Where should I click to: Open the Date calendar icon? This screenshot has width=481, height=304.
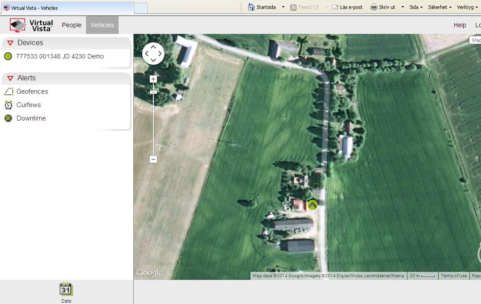click(66, 290)
